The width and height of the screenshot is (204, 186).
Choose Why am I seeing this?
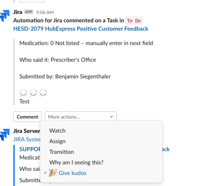click(76, 163)
